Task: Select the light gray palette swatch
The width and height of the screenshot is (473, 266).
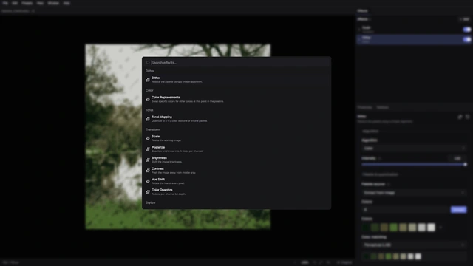Action: click(x=422, y=227)
